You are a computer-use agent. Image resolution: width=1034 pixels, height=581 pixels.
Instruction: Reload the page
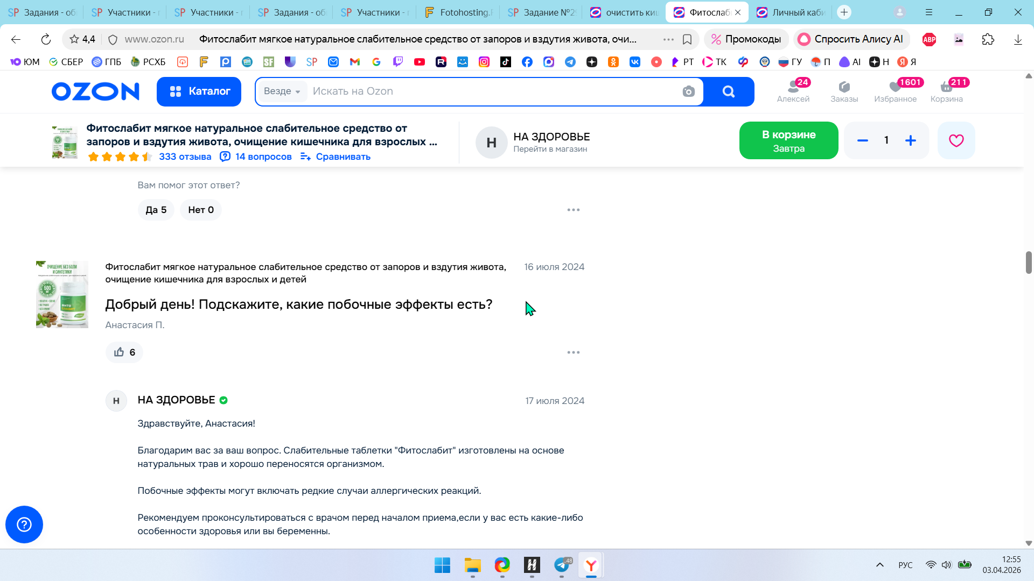click(x=46, y=39)
